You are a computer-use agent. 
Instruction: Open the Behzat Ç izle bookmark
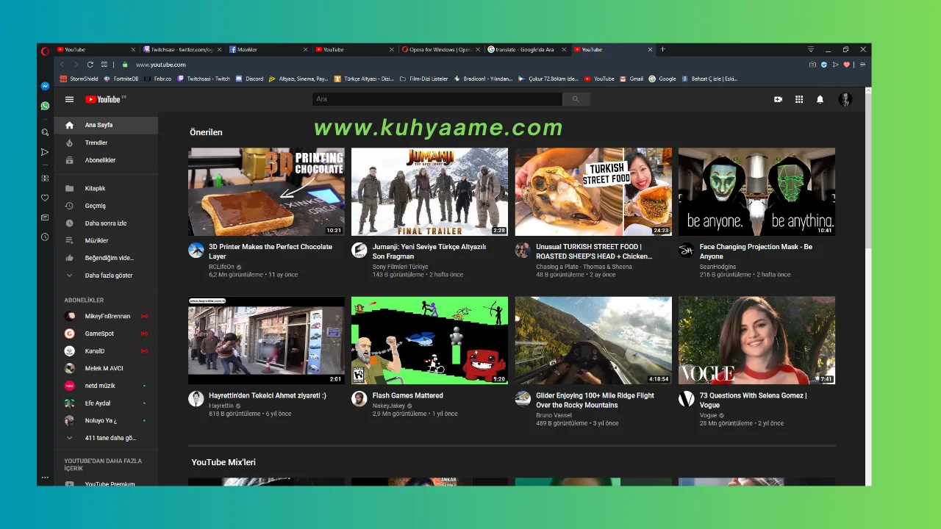point(709,79)
